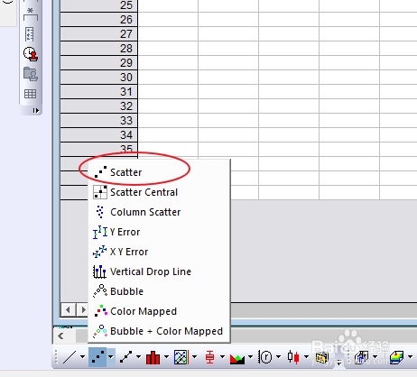This screenshot has width=417, height=377.
Task: Expand the 3D bars dropdown arrow
Action: coord(375,357)
